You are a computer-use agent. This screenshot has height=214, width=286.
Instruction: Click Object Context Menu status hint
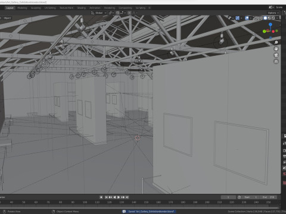(67, 212)
